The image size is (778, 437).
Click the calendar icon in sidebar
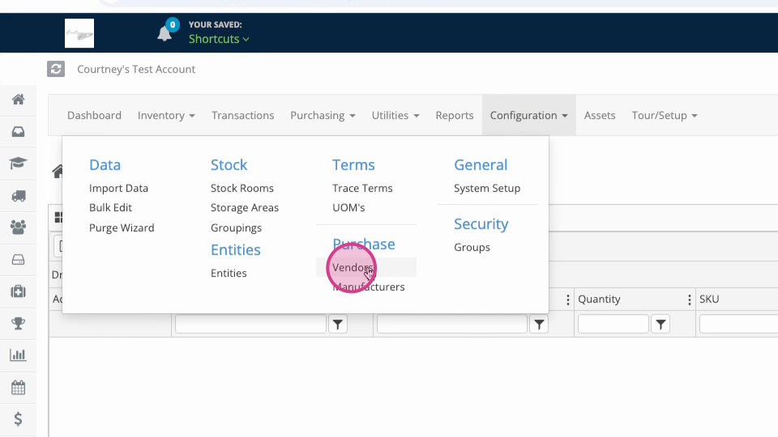tap(19, 388)
